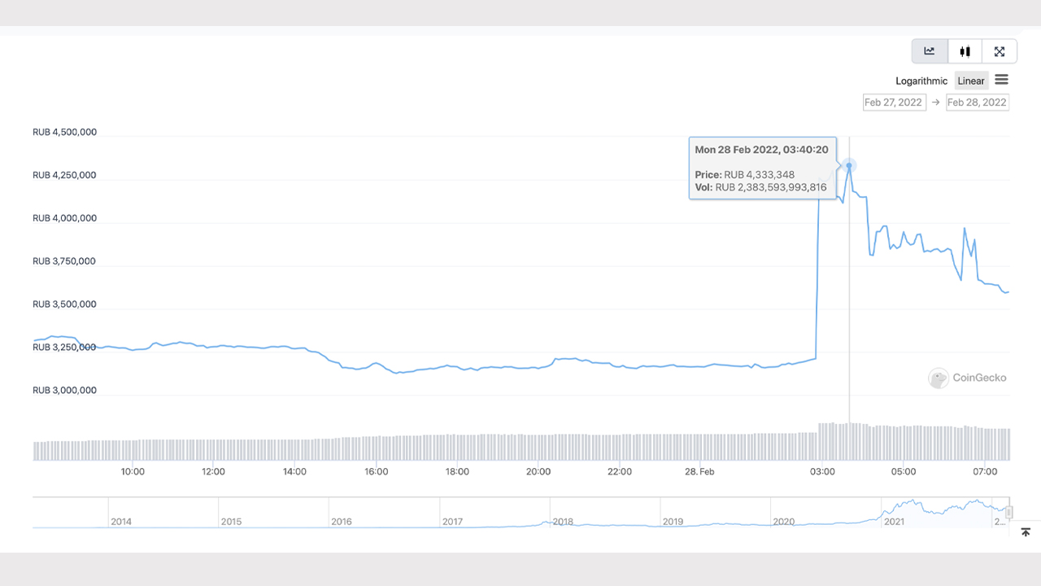Viewport: 1041px width, 586px height.
Task: Click the 12:00 label on the time axis
Action: [x=213, y=471]
